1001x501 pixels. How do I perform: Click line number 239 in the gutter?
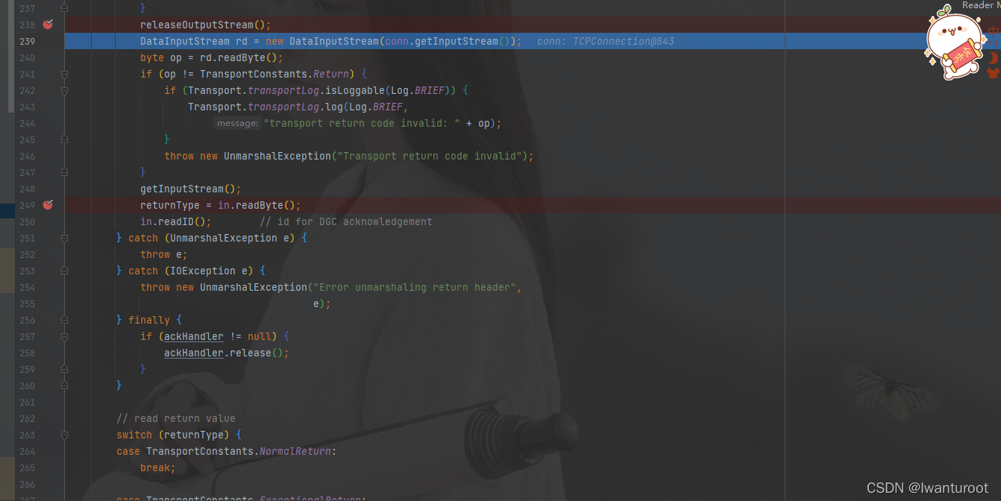tap(27, 41)
